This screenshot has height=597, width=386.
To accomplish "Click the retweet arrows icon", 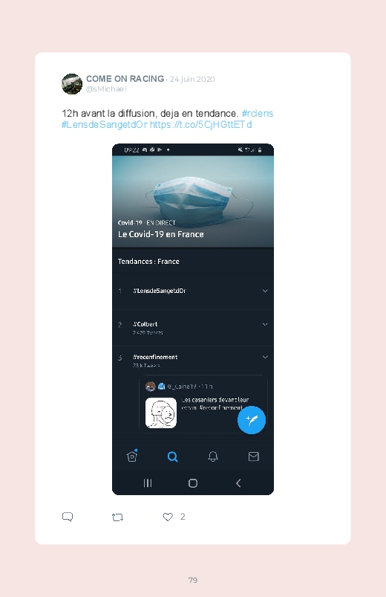I will click(x=117, y=517).
